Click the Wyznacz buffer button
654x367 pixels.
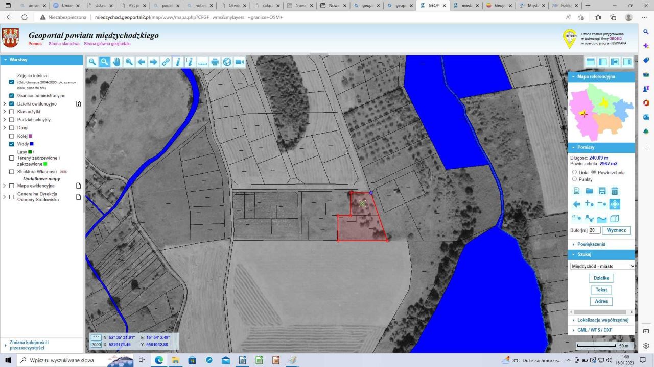coord(616,230)
